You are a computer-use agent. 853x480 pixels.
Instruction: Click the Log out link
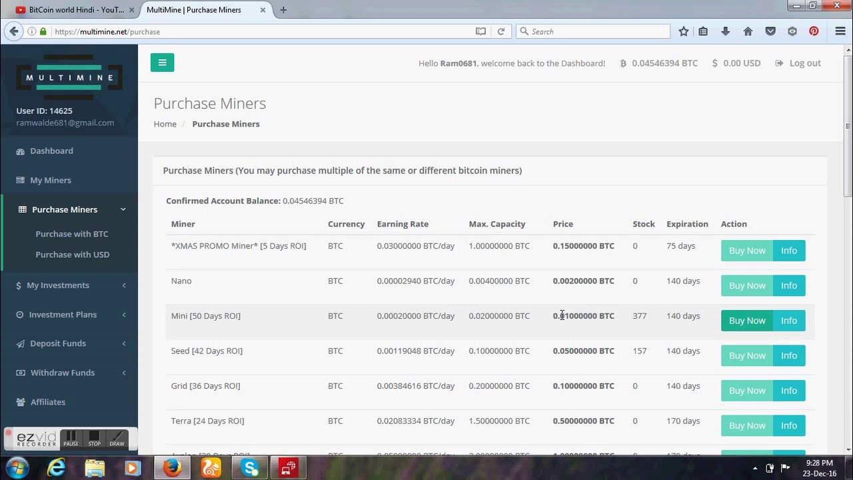click(x=798, y=63)
